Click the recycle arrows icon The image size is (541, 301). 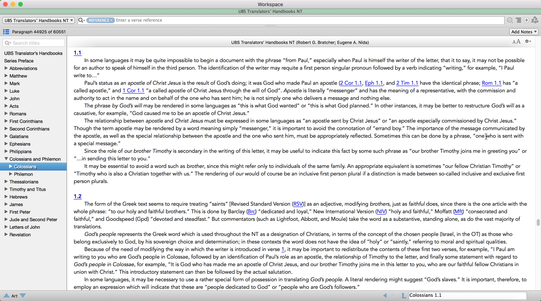535,20
